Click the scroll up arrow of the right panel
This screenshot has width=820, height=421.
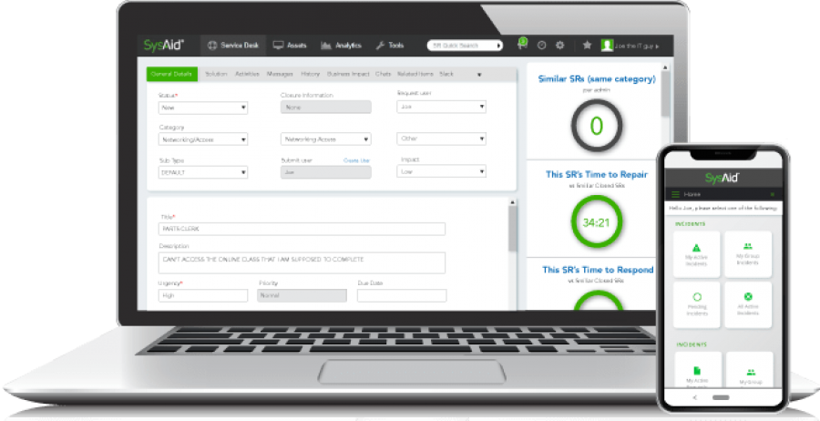665,67
